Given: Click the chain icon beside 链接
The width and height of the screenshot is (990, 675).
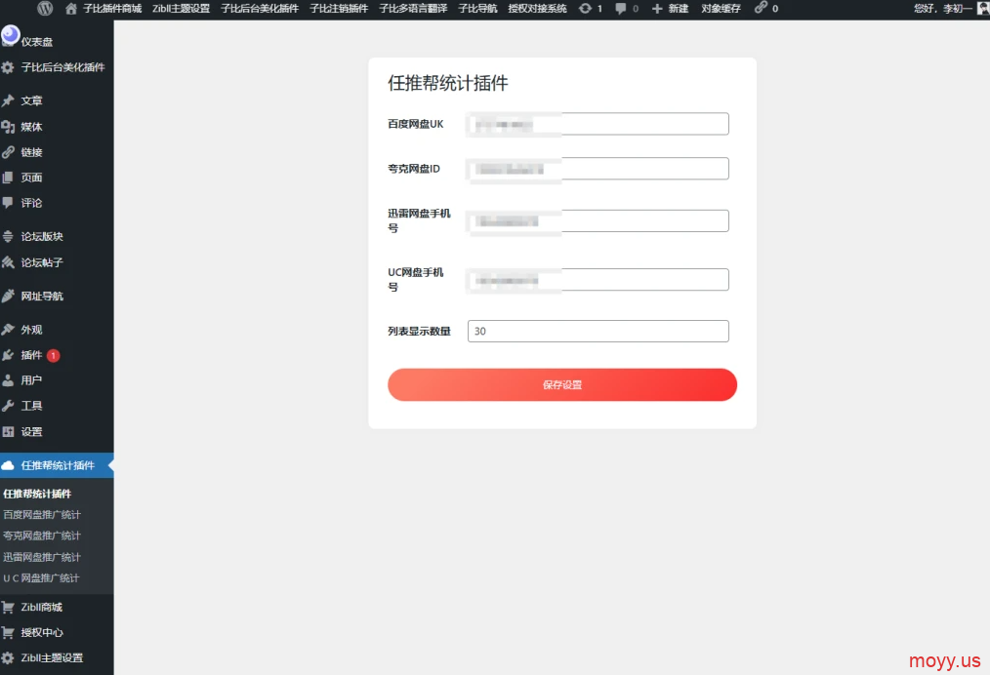Looking at the screenshot, I should pyautogui.click(x=8, y=152).
